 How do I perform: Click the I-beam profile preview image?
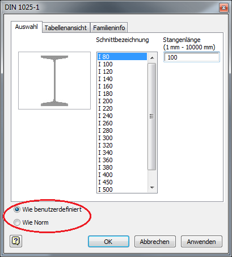tap(54, 81)
